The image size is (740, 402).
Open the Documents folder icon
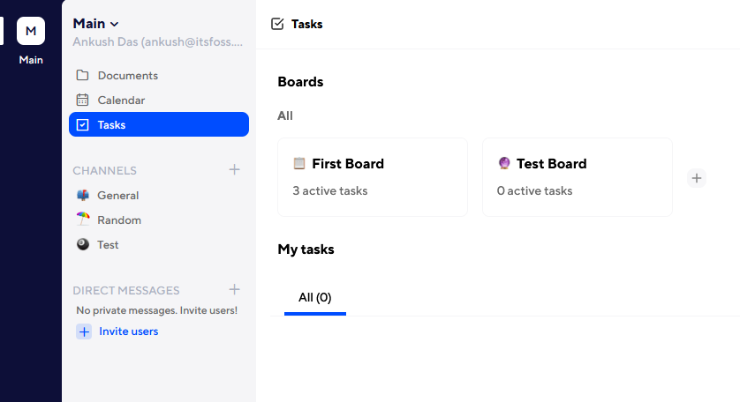tap(83, 76)
